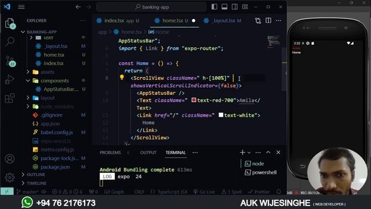
Task: Click the text-red-700 color swatch
Action: coord(194,100)
